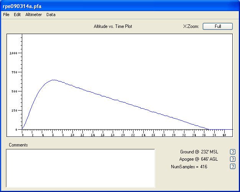Viewport: 240px width, 192px height.
Task: Click the apogee peak of the blue curve
Action: tap(54, 80)
